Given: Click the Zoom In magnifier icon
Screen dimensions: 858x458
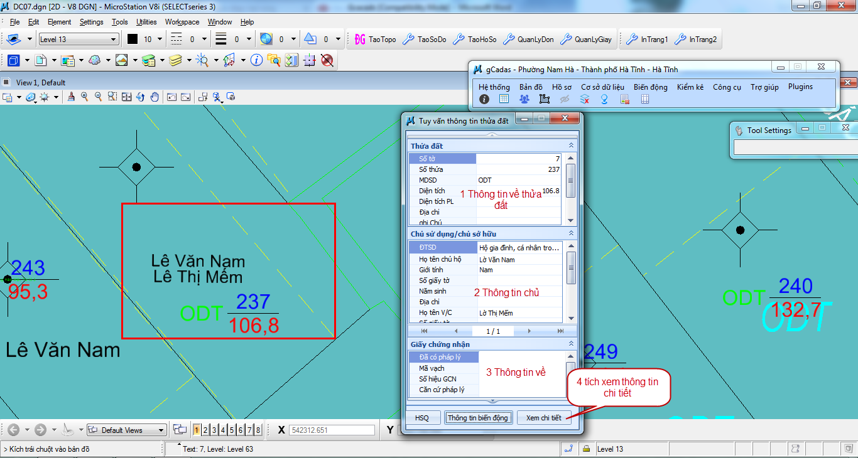Looking at the screenshot, I should 84,97.
